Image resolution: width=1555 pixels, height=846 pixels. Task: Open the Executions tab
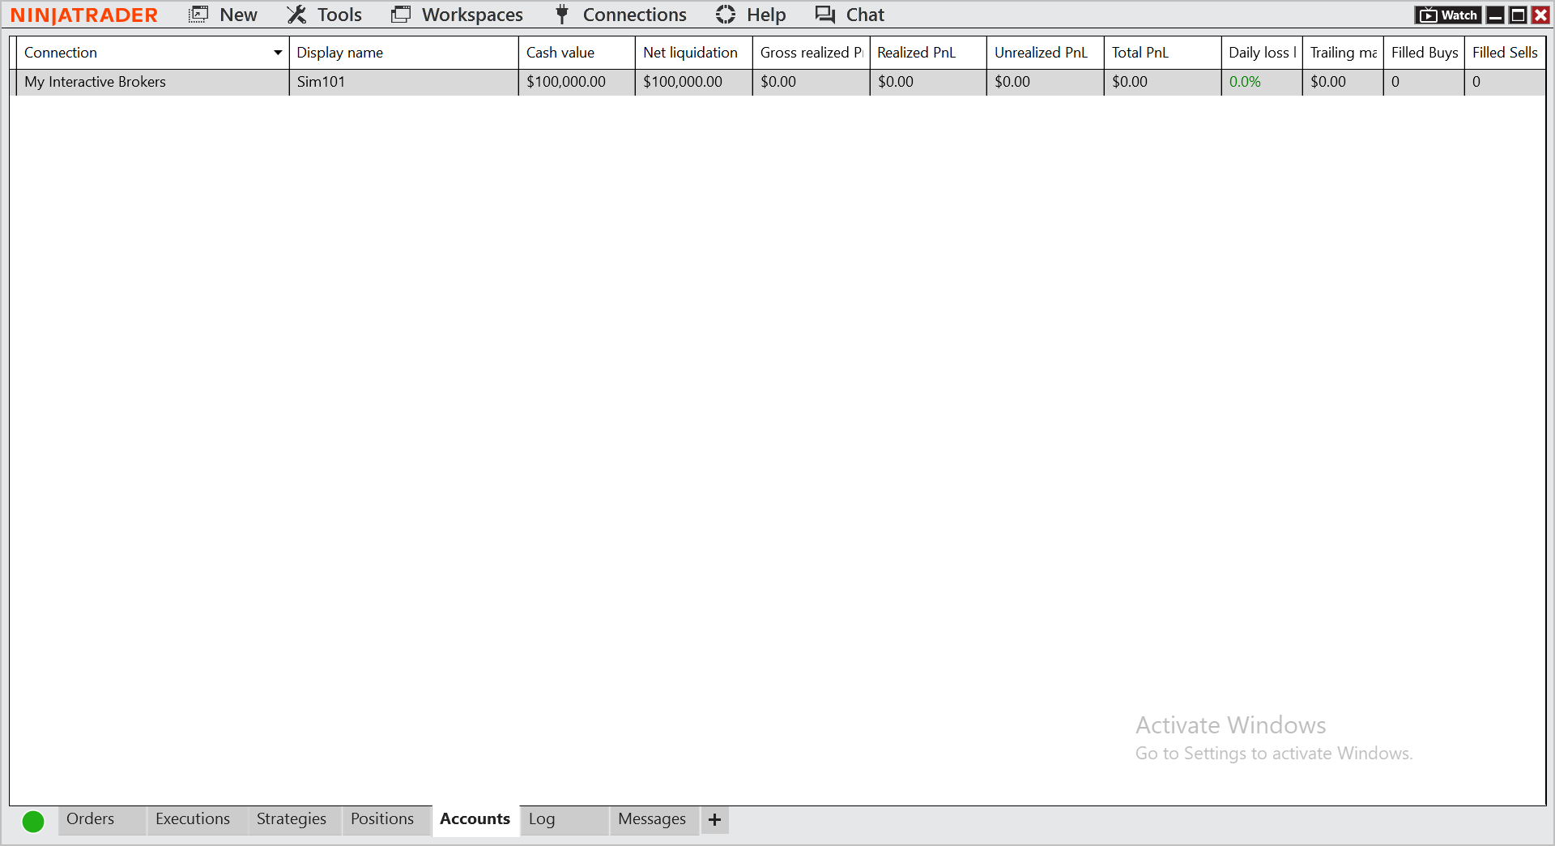(193, 819)
